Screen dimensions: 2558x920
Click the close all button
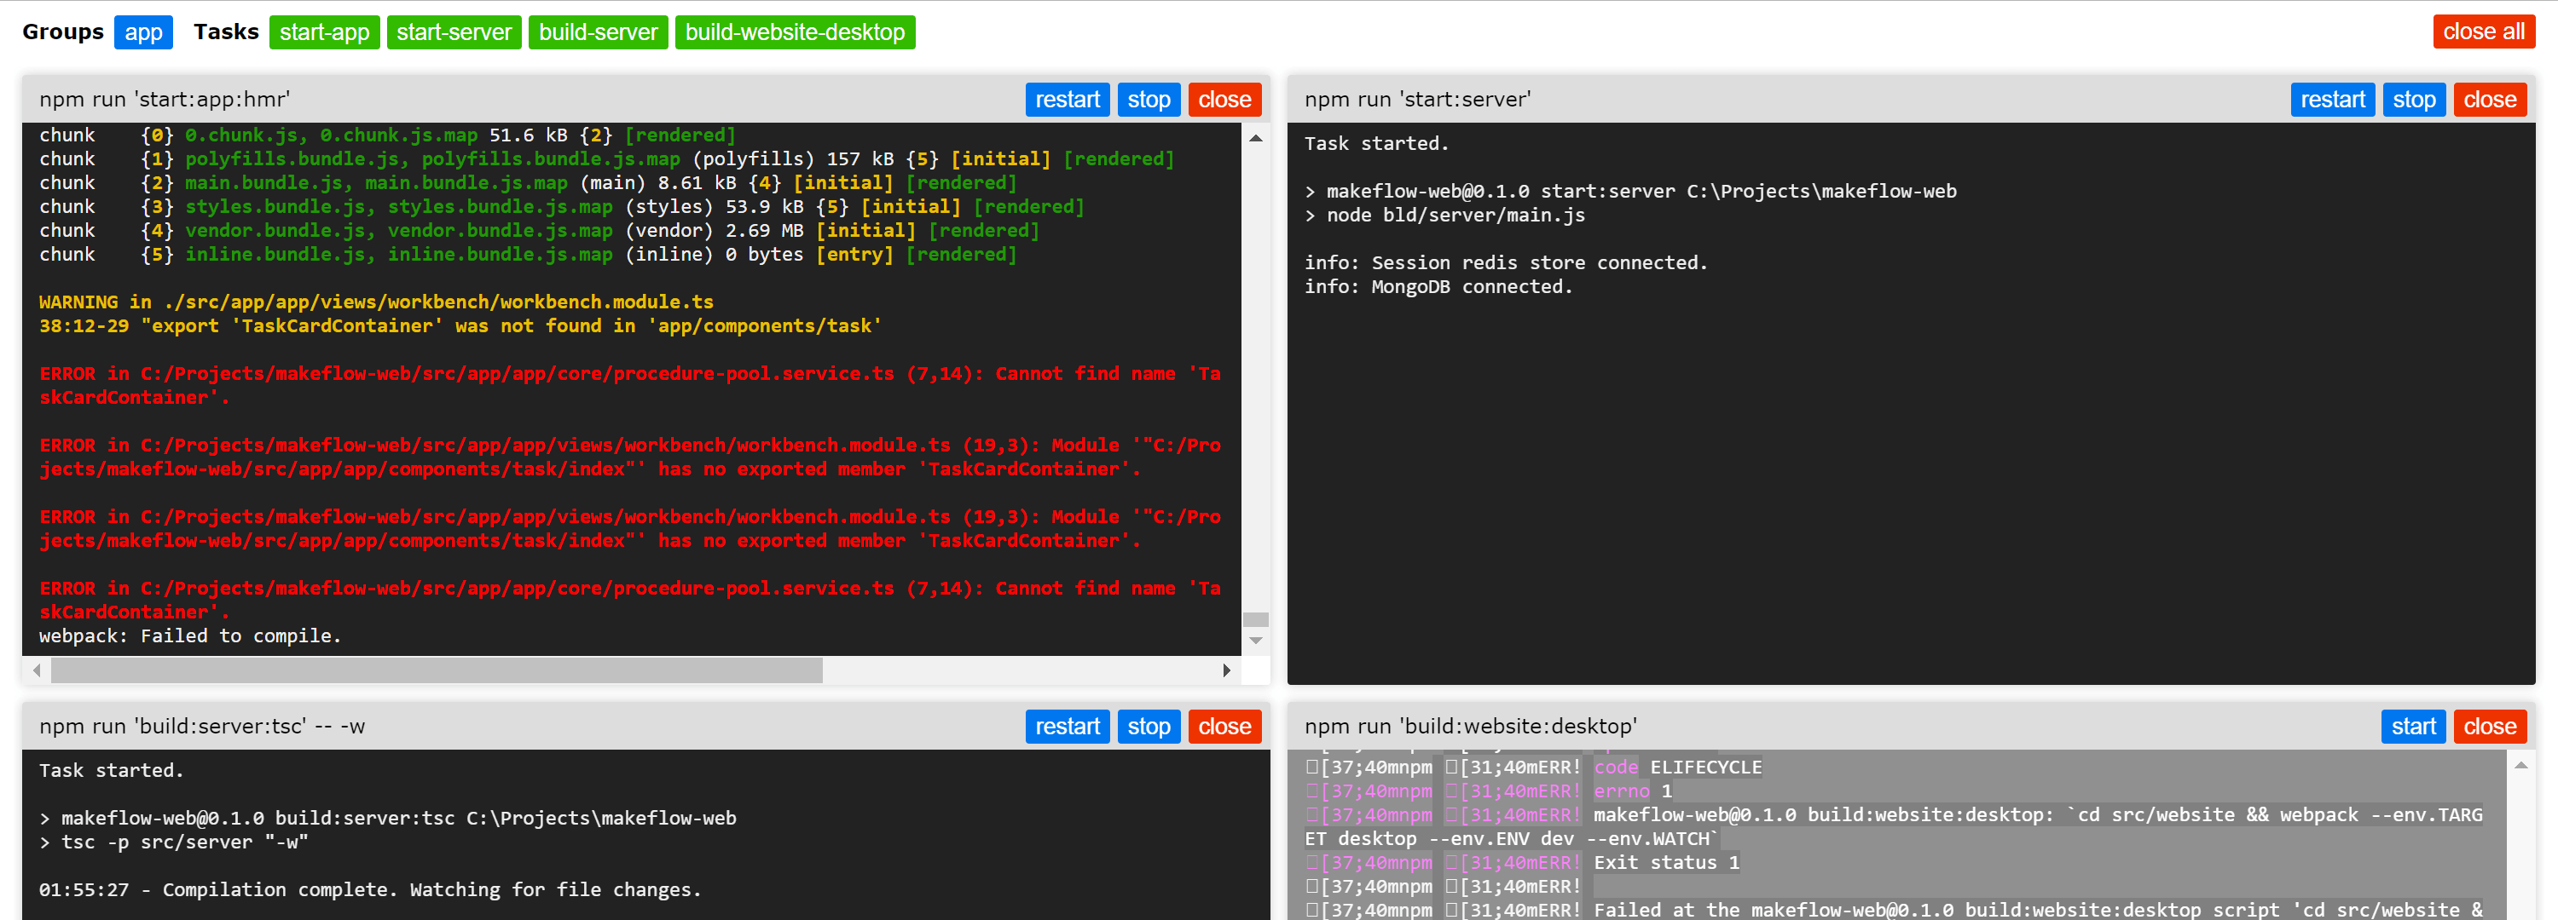click(2484, 32)
